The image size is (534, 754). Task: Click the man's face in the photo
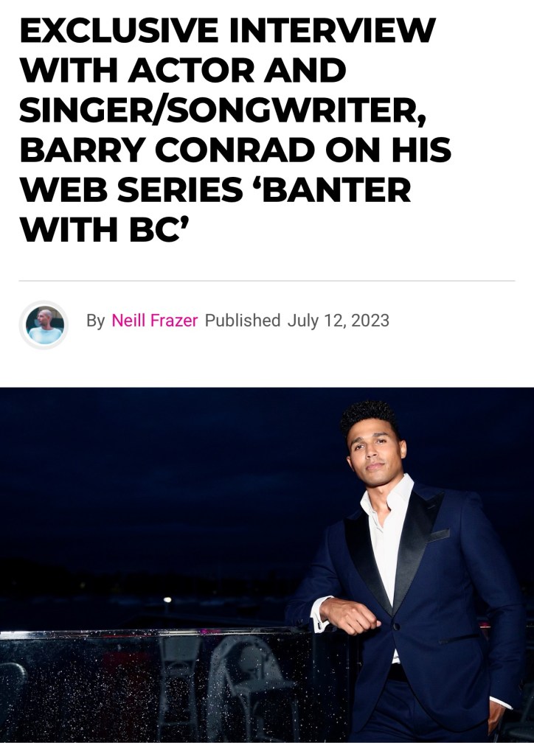click(376, 452)
